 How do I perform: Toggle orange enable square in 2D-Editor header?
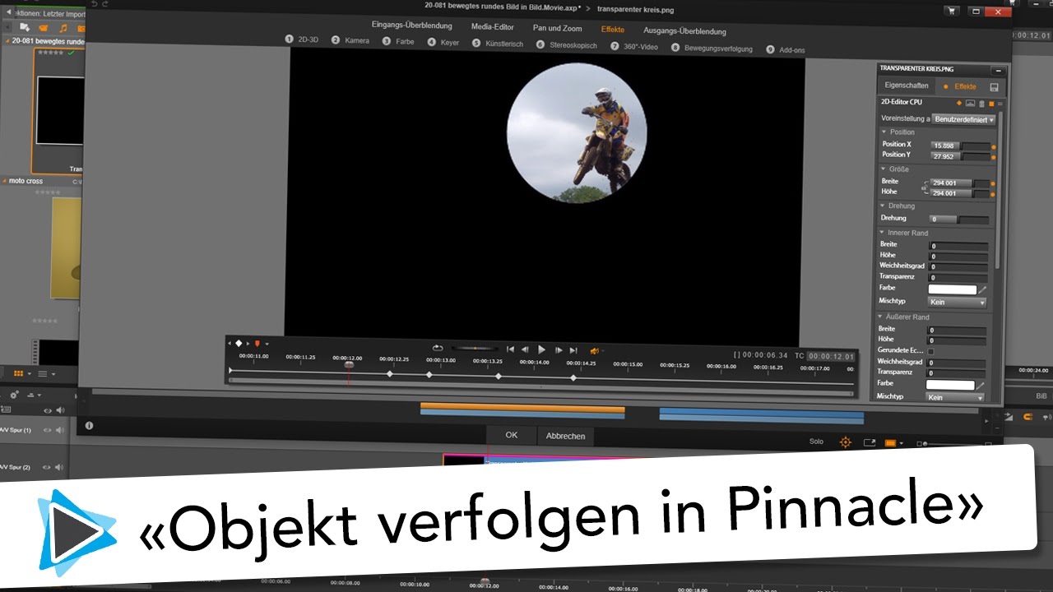point(991,104)
